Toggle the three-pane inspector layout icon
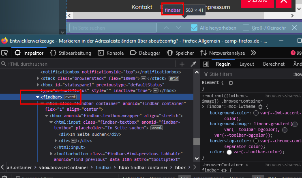The image size is (302, 178). pos(206,64)
